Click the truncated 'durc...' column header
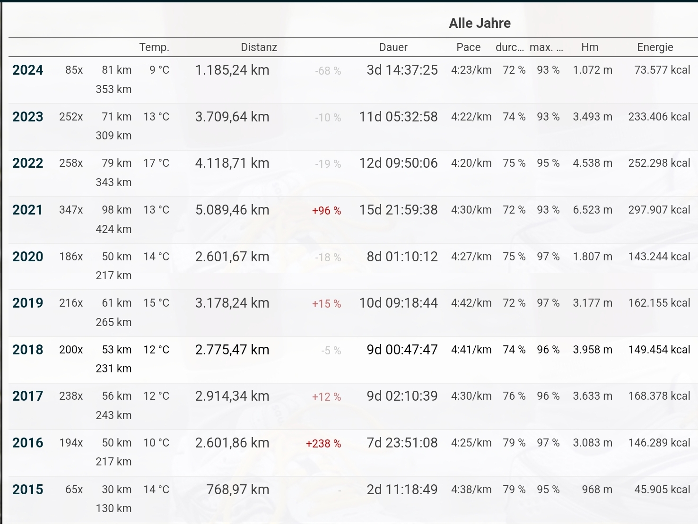 (509, 47)
